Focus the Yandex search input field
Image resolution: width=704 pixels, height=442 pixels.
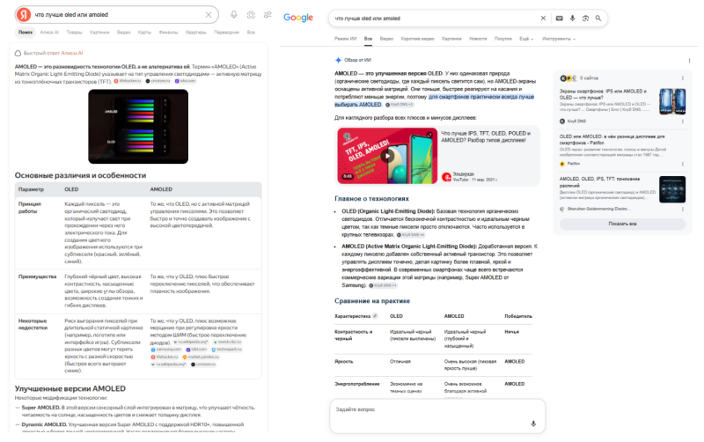117,15
